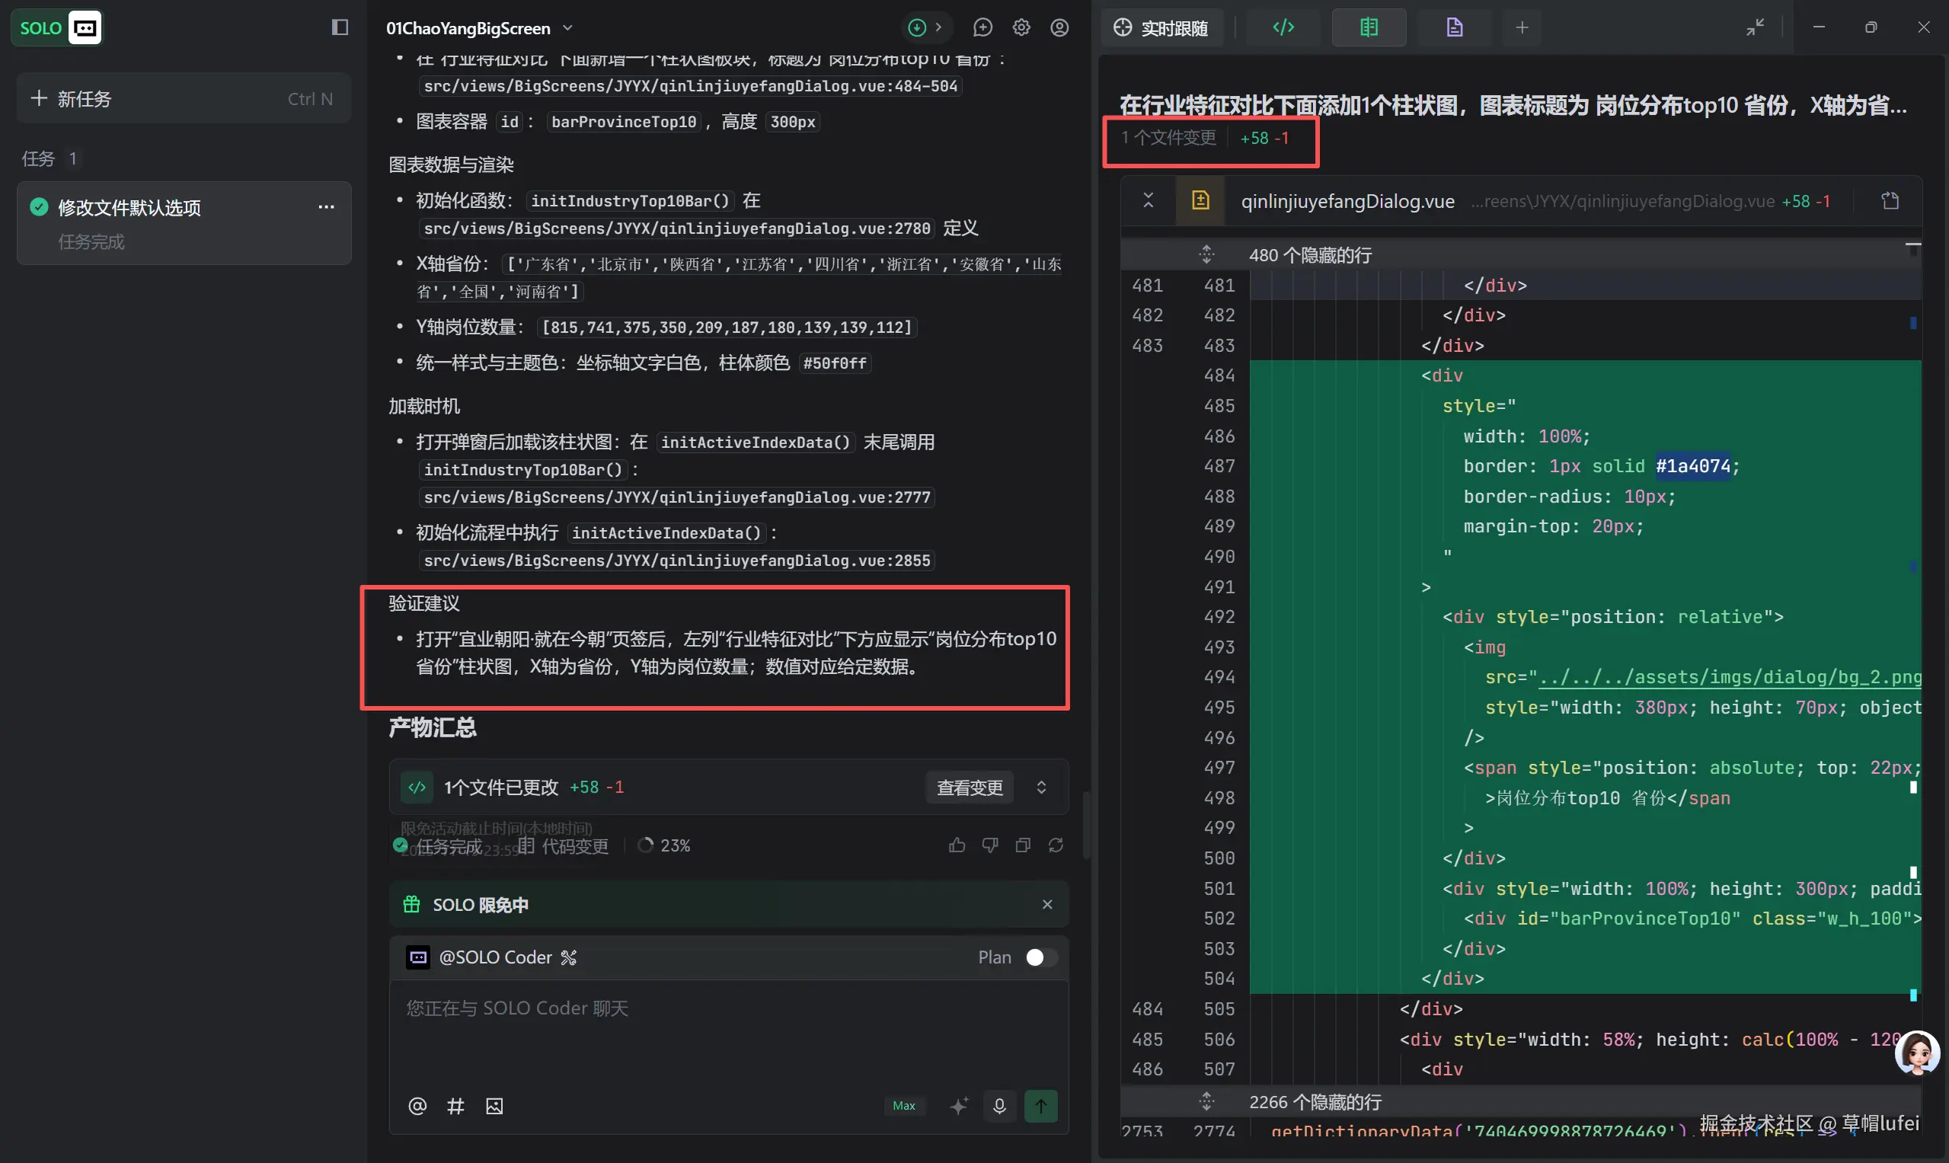Collapse the left sidebar panel icon

(x=340, y=27)
